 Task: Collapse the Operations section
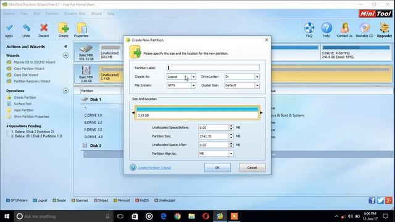66,91
